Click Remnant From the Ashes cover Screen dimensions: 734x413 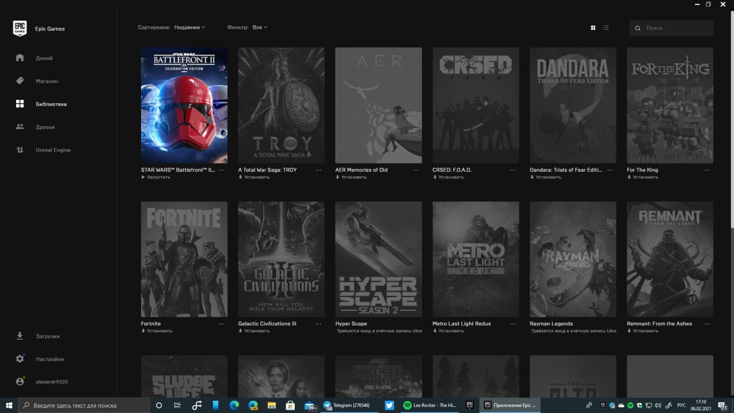tap(670, 259)
